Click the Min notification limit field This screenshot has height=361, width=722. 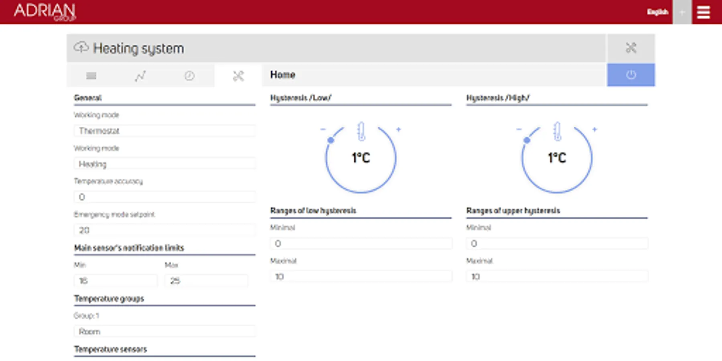116,281
